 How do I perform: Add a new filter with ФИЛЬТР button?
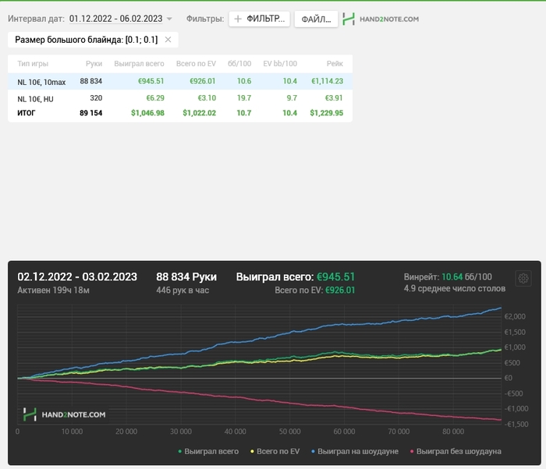pos(260,19)
